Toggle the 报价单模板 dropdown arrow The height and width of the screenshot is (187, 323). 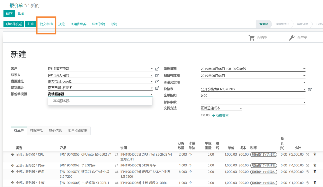point(152,94)
